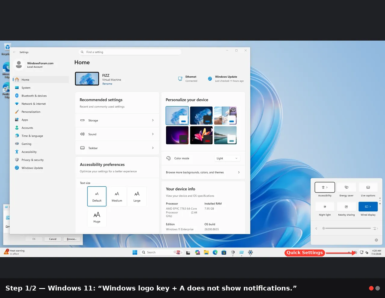
Task: Click the Rename link under FIZZ
Action: (107, 84)
